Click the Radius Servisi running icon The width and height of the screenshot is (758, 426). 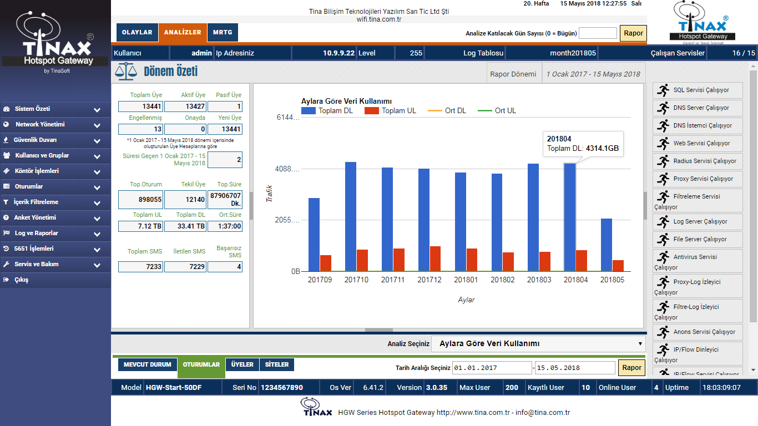click(663, 161)
